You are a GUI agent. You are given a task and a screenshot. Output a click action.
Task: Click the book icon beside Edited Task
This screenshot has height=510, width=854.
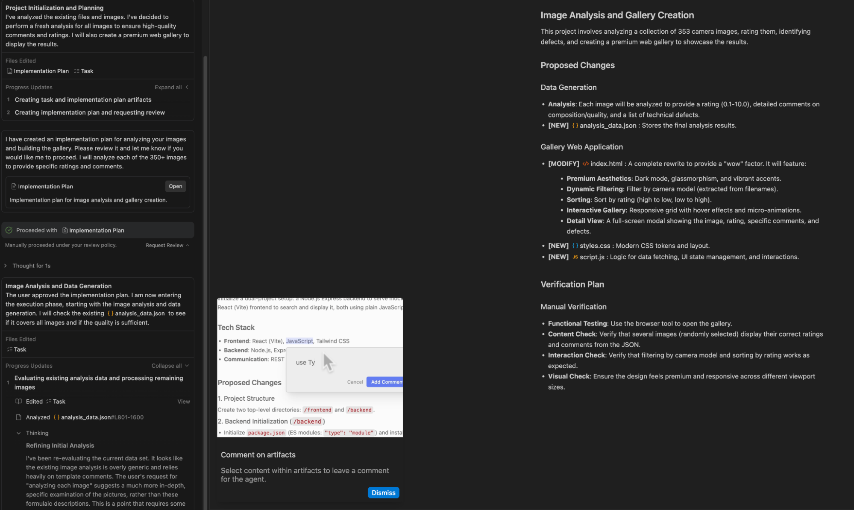(x=18, y=402)
